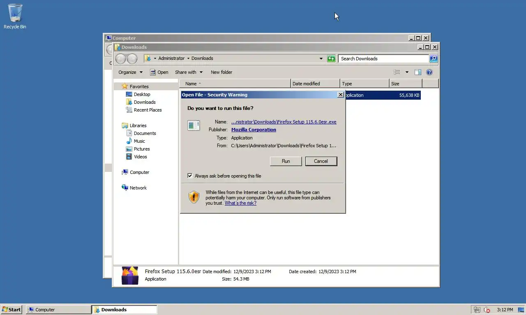Click the green Refresh button beside address bar
The image size is (526, 315).
tap(331, 59)
